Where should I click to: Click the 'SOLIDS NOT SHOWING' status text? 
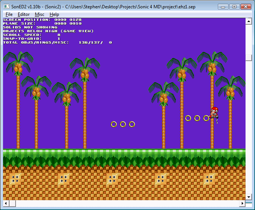(x=30, y=27)
